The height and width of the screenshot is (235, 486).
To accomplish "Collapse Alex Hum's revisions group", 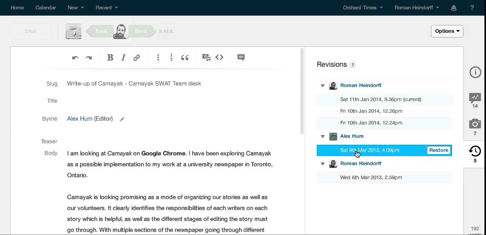I will [323, 136].
